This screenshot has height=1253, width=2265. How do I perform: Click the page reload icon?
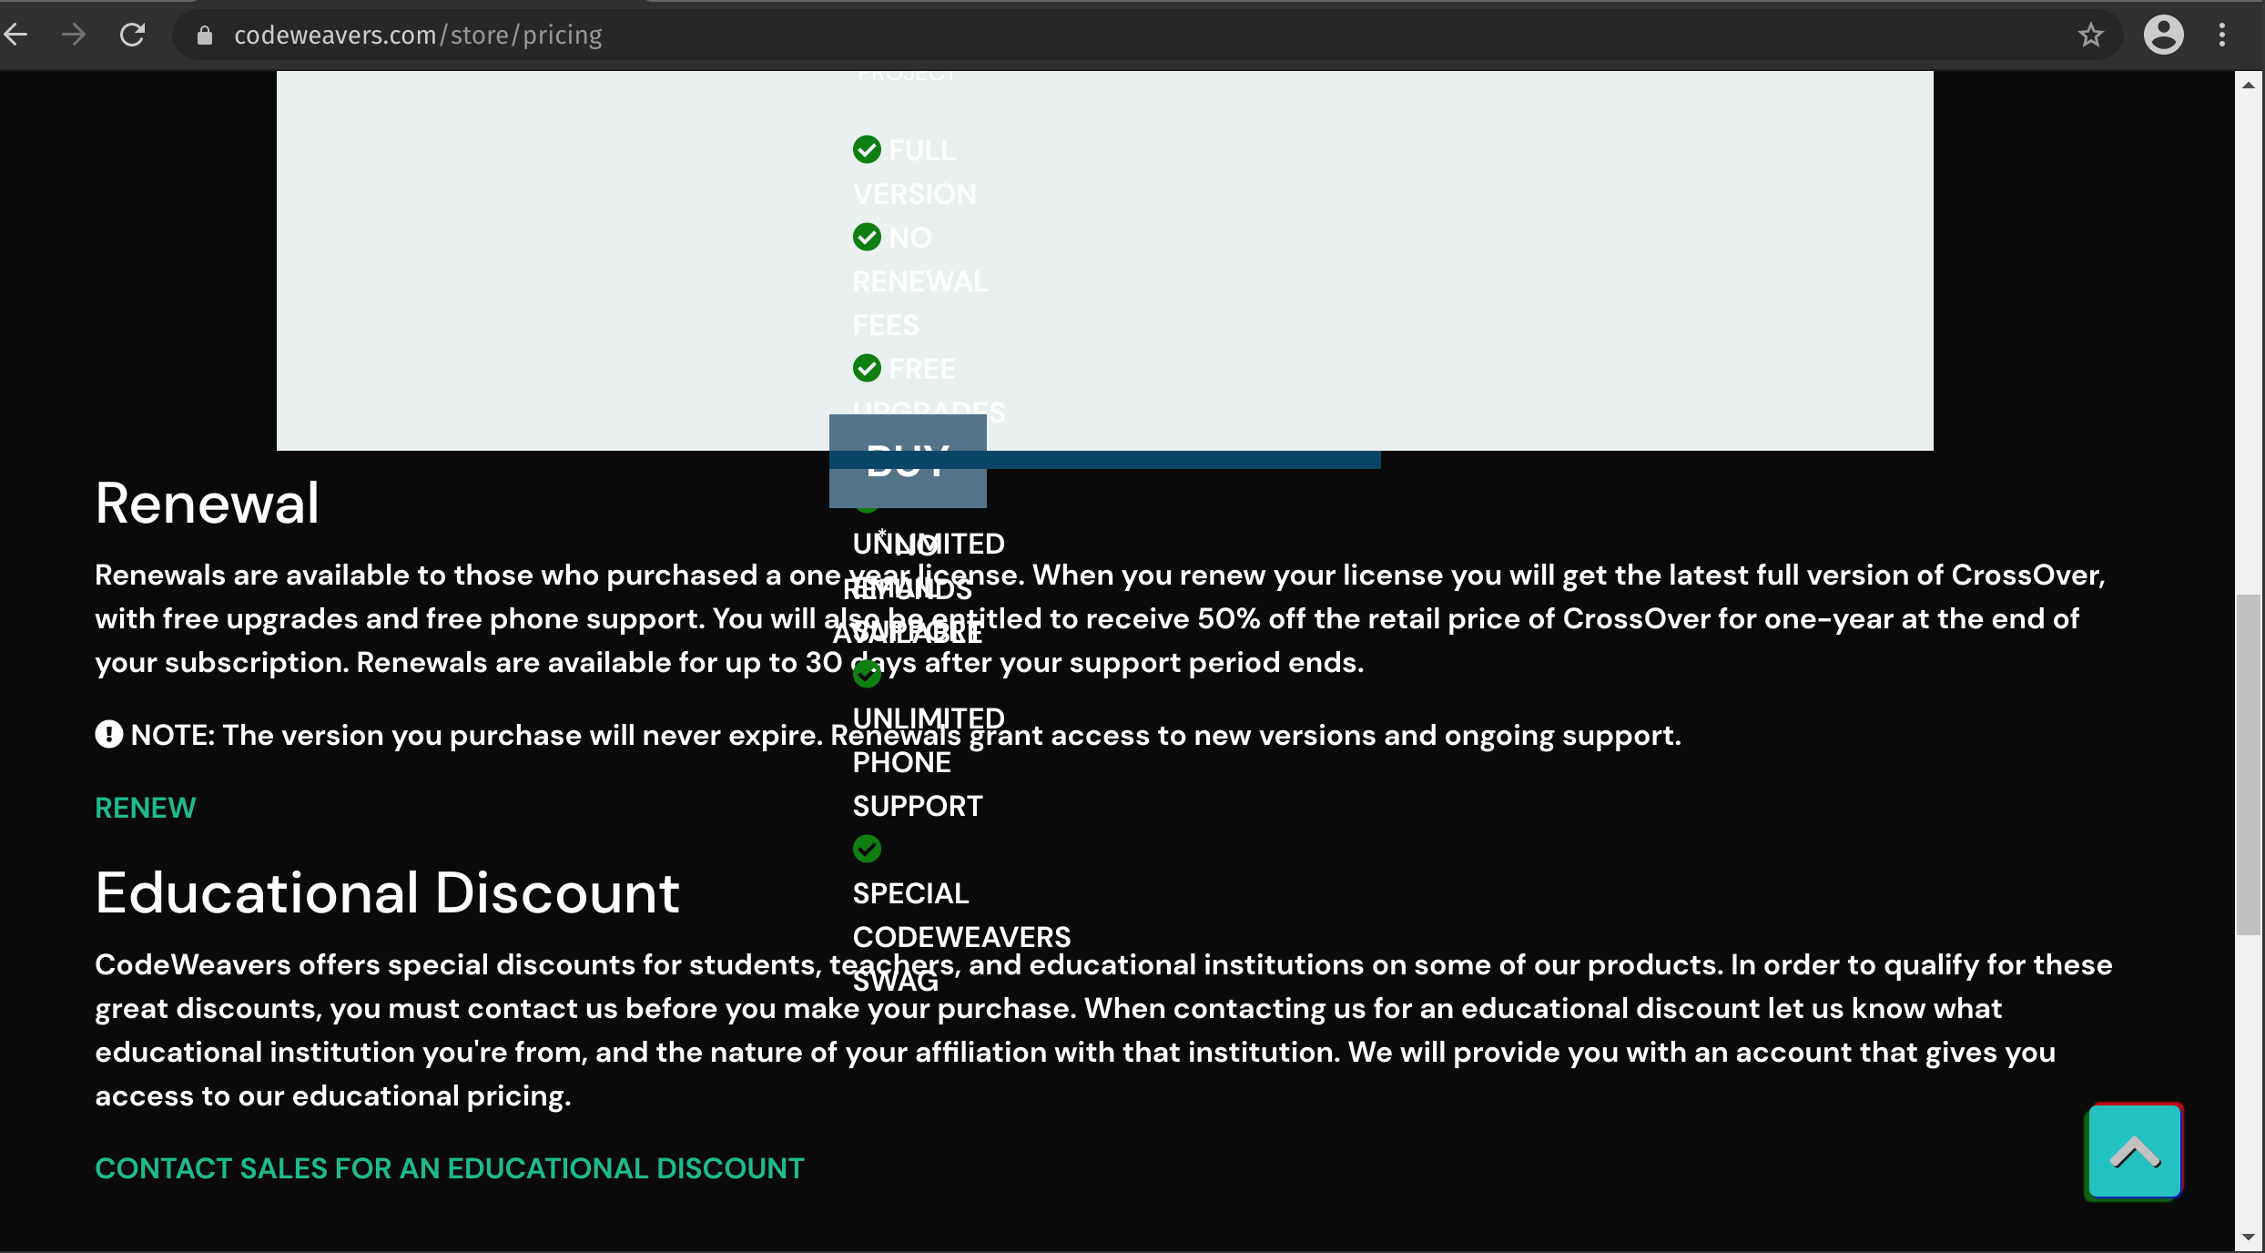point(132,35)
